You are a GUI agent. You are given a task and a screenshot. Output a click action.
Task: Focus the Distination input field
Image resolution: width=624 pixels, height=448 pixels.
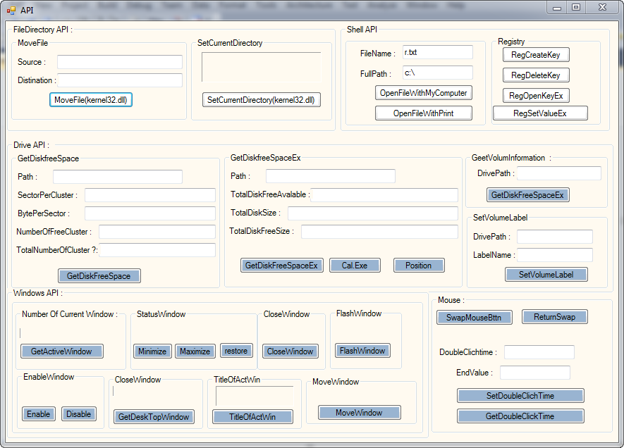pos(120,80)
